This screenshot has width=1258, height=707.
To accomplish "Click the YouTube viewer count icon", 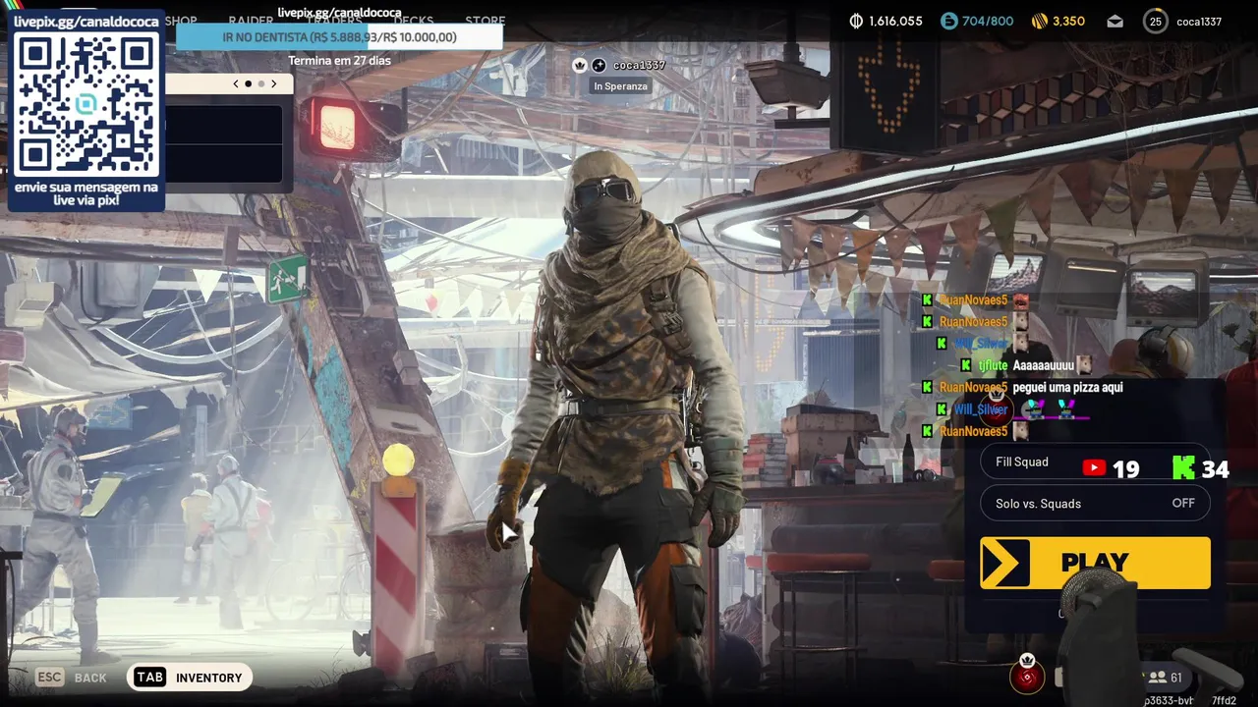I will point(1094,468).
